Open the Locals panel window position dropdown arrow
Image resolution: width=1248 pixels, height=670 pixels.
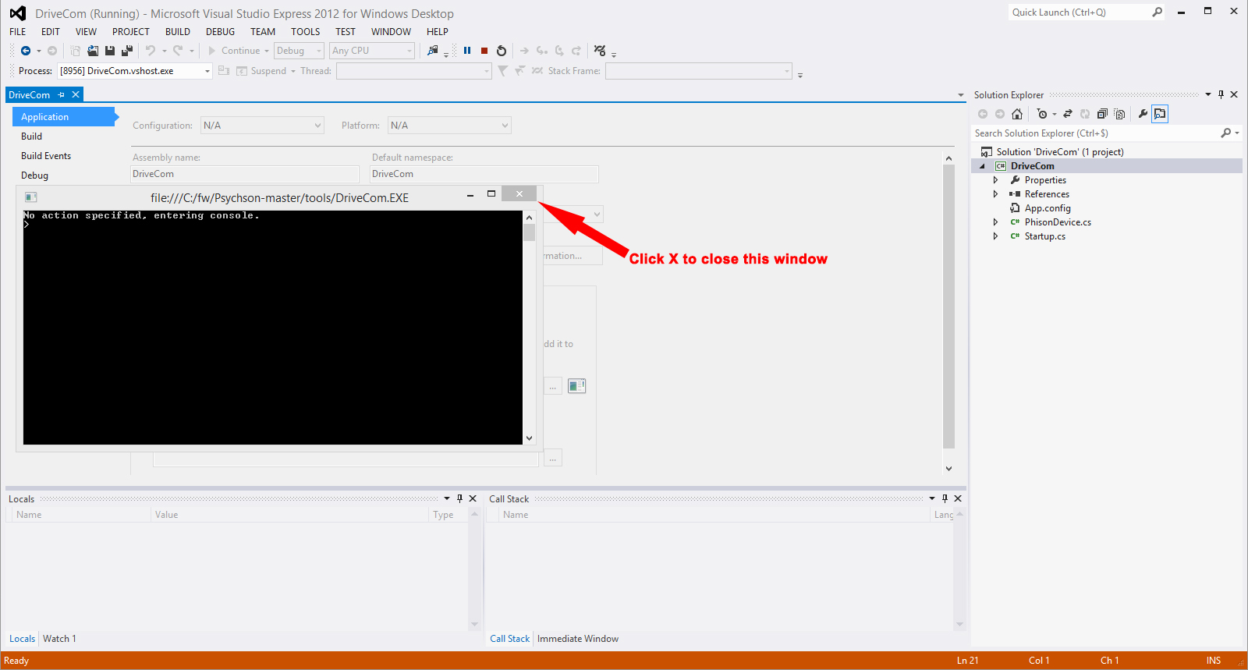[447, 498]
